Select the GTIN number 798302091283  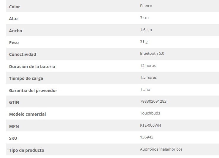153,101
